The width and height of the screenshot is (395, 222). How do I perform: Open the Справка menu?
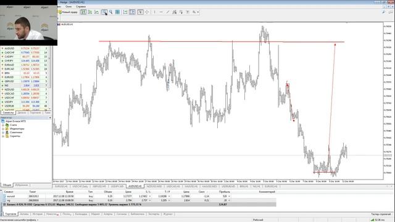click(81, 7)
